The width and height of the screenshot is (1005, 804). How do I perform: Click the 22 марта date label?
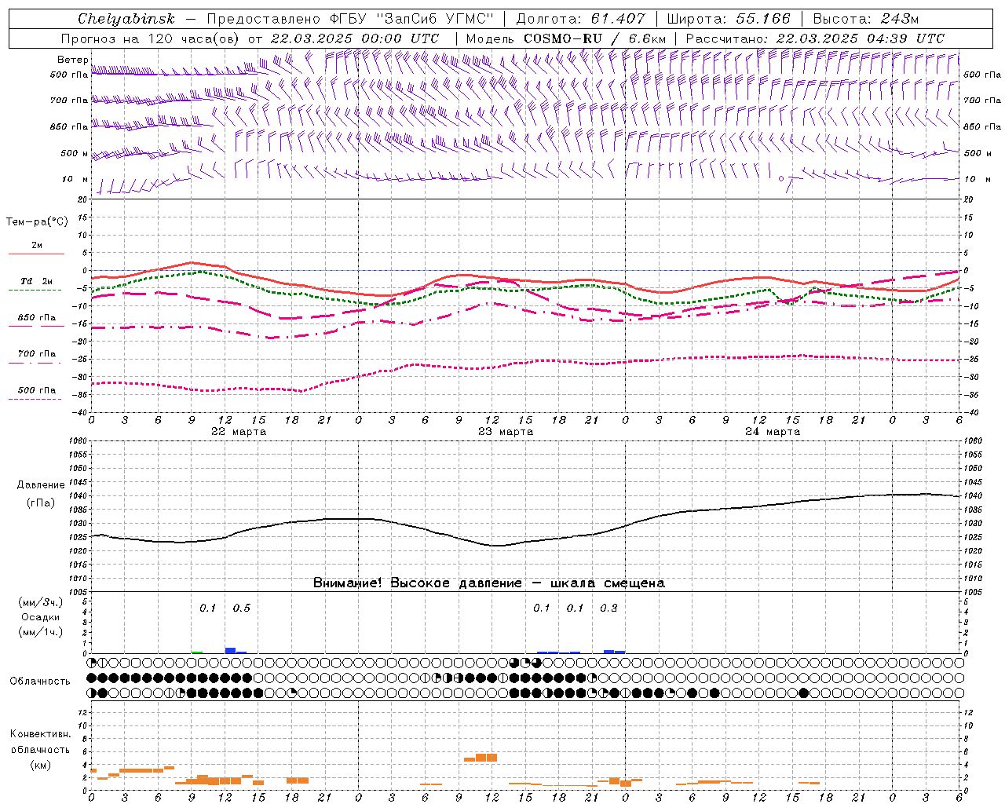click(x=239, y=432)
